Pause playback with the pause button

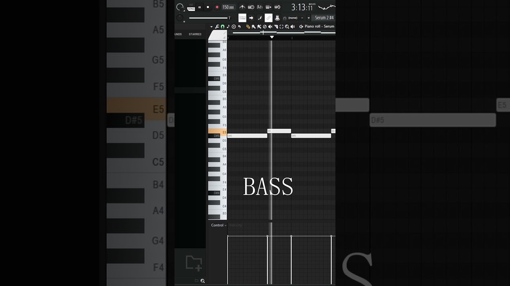point(200,7)
